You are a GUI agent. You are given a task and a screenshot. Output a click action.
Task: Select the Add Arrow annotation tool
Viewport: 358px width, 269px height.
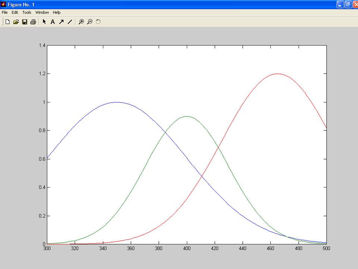(x=61, y=22)
